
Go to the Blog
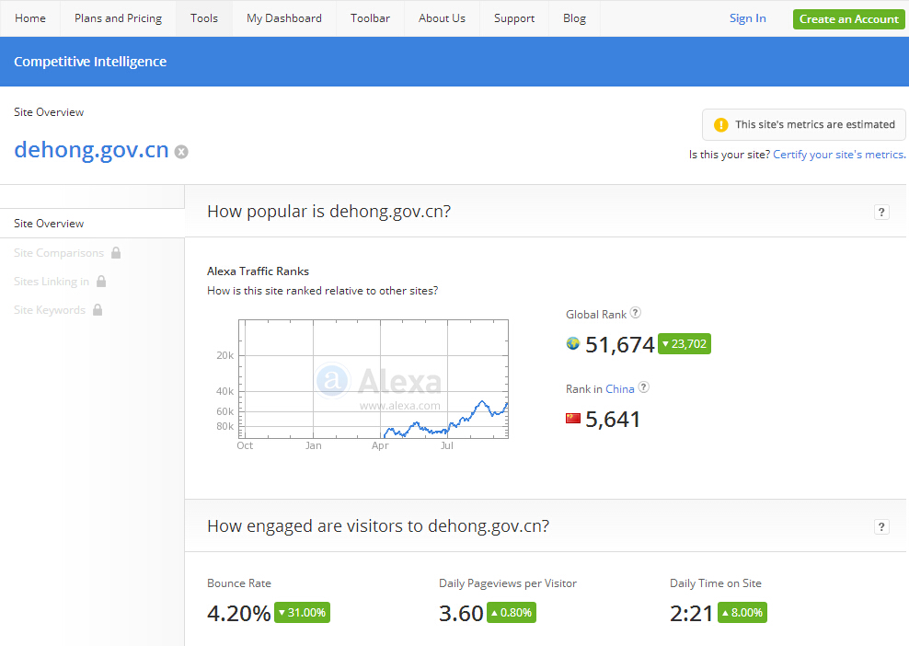pyautogui.click(x=574, y=18)
